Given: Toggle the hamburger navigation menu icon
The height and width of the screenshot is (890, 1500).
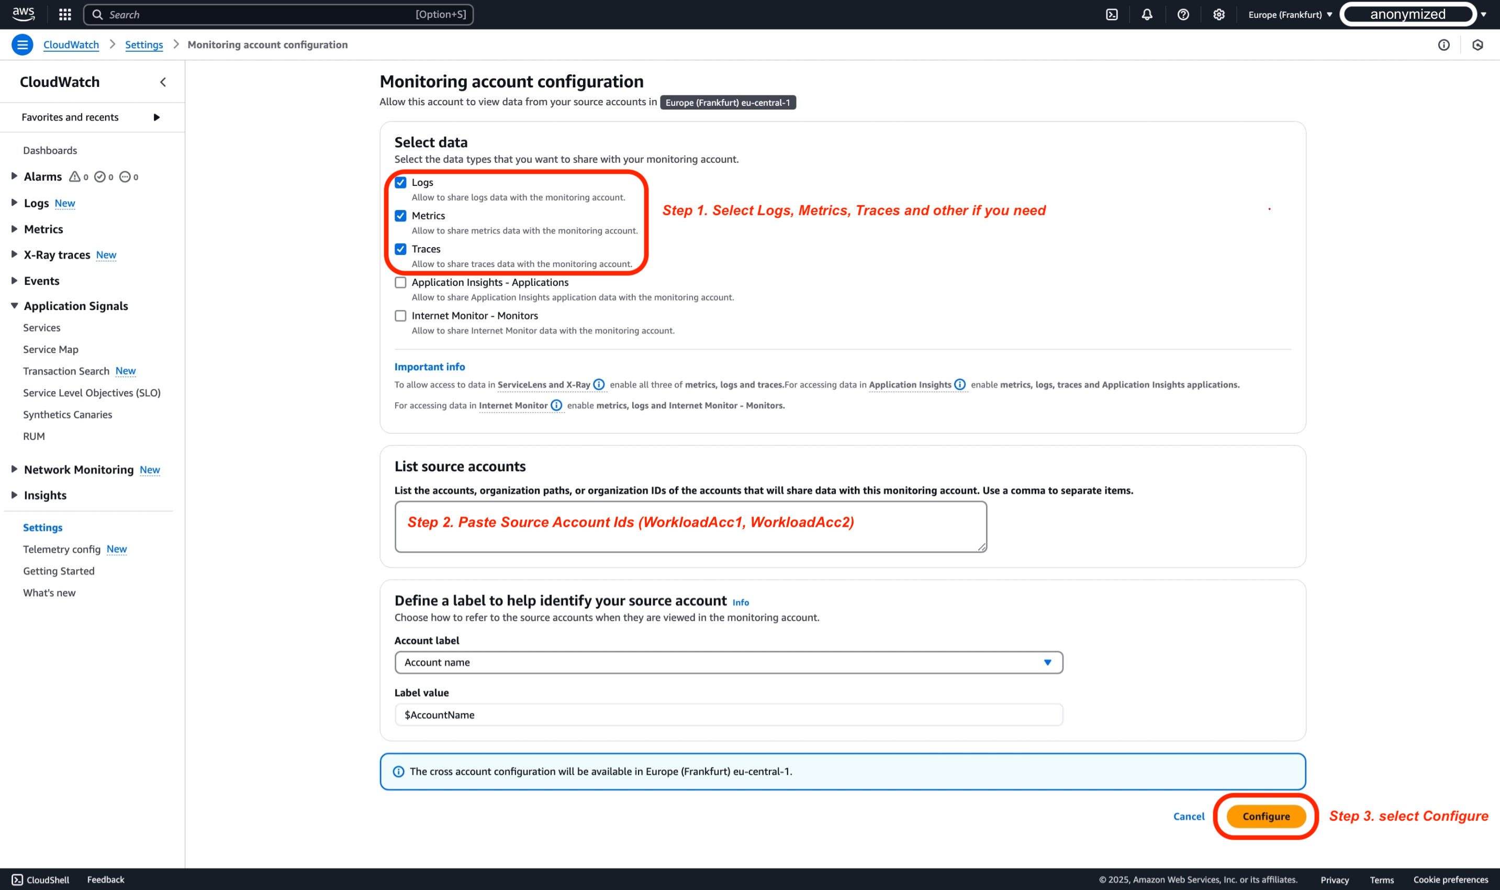Looking at the screenshot, I should click(x=23, y=44).
